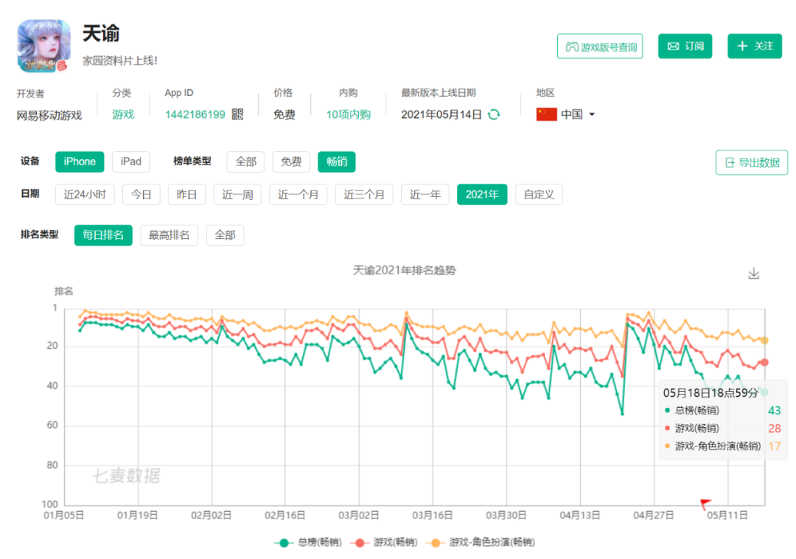Open the 游戏版号查询 button
796x559 pixels.
coord(600,46)
